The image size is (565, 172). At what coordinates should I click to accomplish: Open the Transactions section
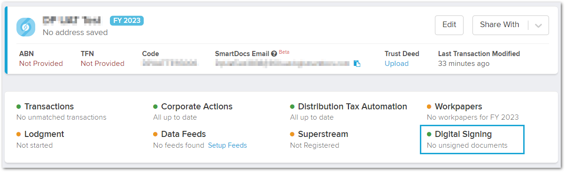49,107
